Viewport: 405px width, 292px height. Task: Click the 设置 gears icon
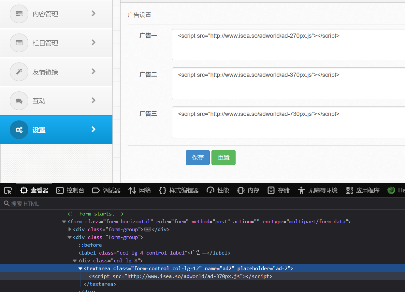(19, 130)
